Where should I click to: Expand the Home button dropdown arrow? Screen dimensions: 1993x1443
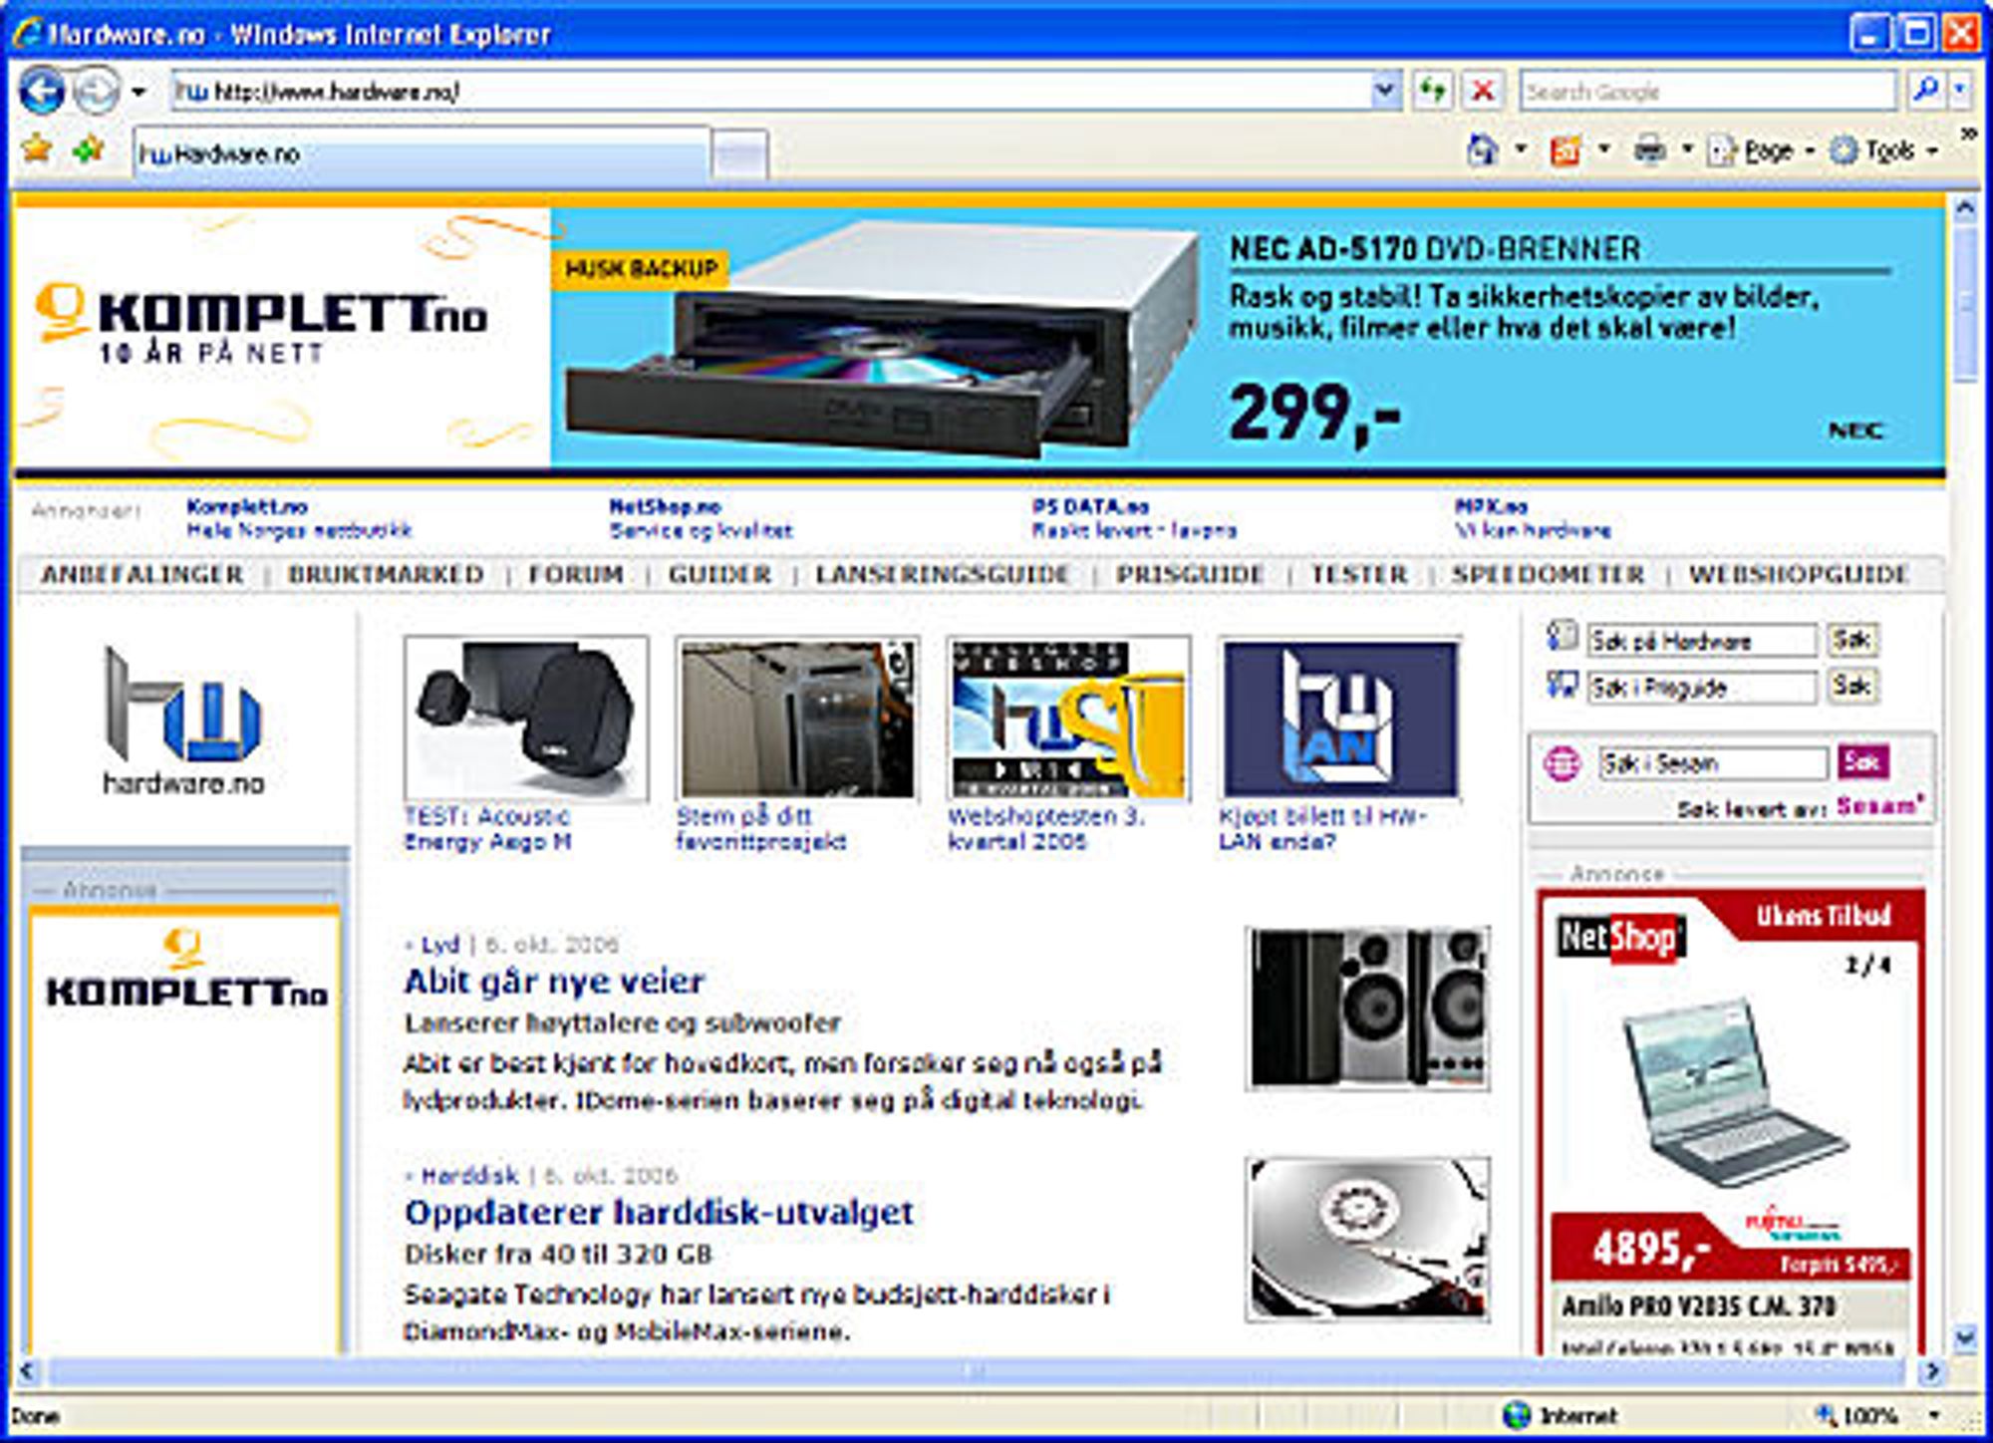coord(1521,150)
